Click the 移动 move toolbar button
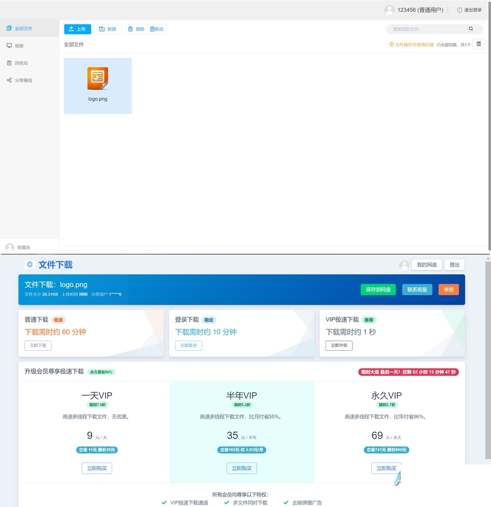 tap(157, 29)
